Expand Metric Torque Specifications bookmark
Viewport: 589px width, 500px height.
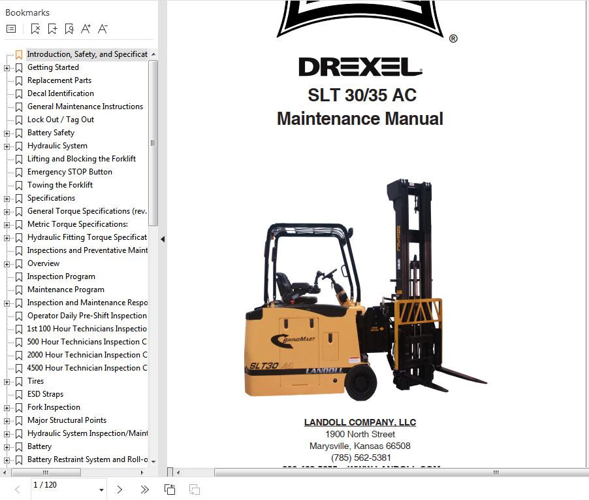[7, 225]
